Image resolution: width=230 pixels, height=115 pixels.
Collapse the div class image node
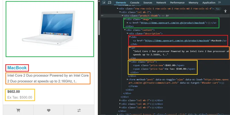tap(125, 19)
